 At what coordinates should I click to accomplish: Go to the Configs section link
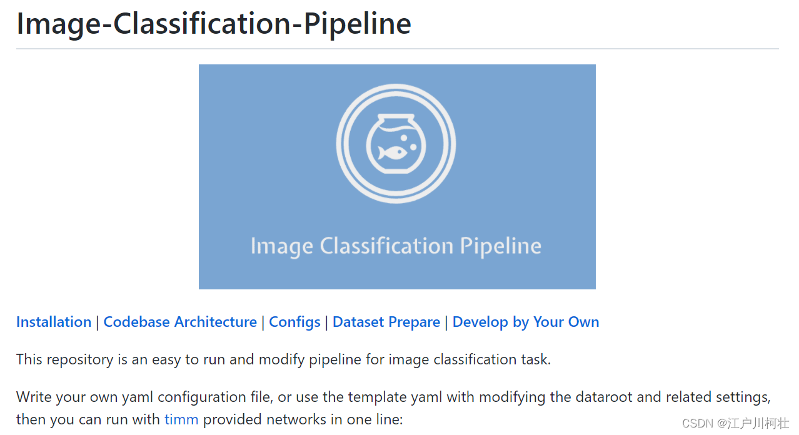pyautogui.click(x=295, y=322)
